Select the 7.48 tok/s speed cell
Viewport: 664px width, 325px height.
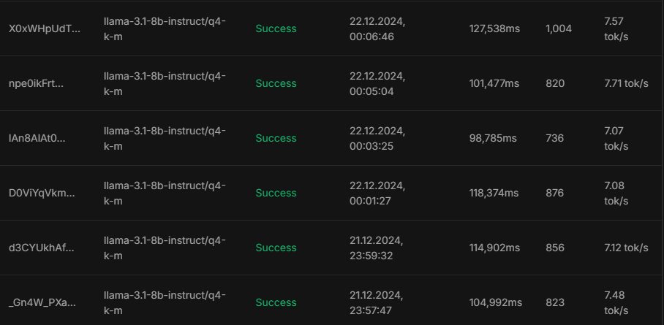point(616,302)
